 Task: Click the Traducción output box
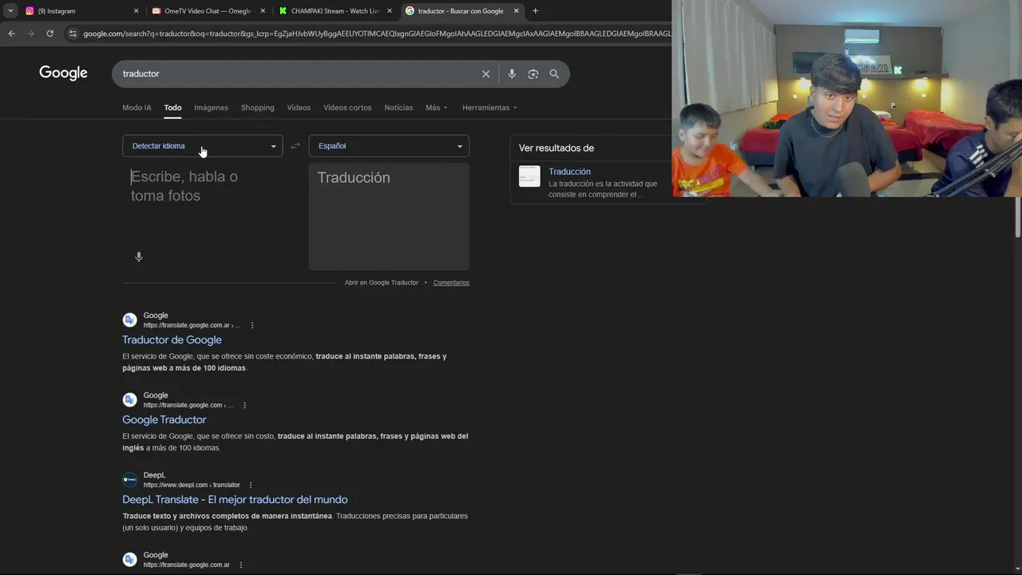[389, 216]
